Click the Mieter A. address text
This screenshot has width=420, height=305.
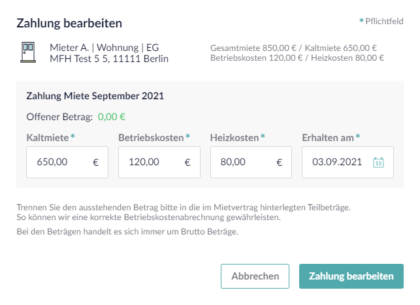109,53
